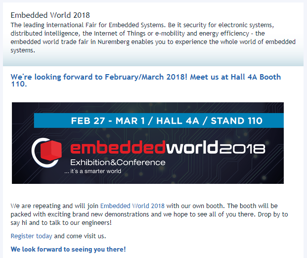The image size is (307, 258).
Task: Click the Embedded World 2018 page title
Action: point(50,15)
